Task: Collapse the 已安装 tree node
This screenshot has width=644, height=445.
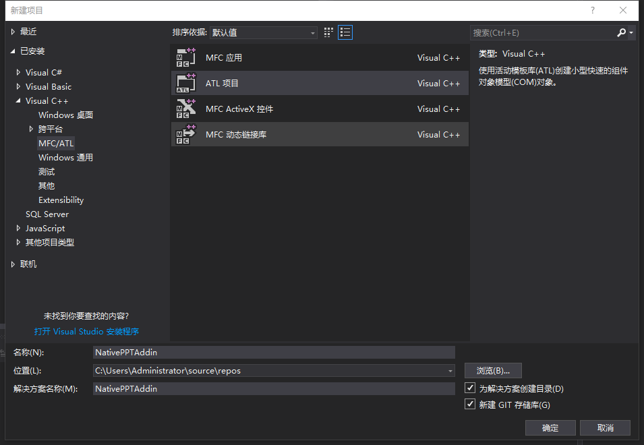Action: click(13, 51)
